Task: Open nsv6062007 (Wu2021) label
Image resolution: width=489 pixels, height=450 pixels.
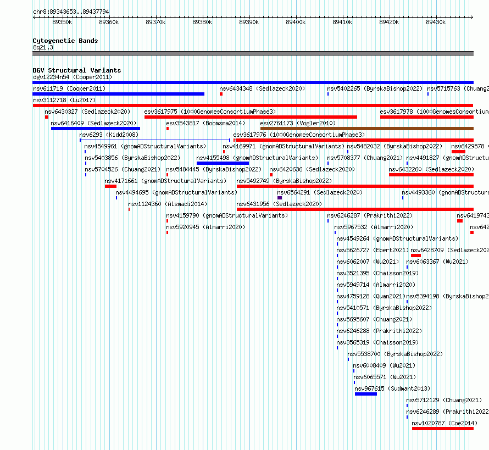Action: [x=368, y=262]
